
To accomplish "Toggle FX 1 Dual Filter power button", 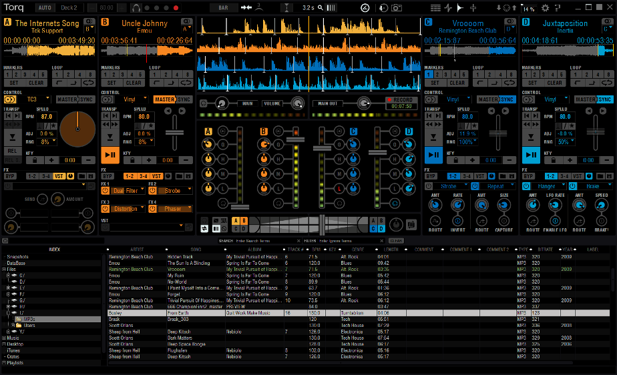I will click(x=106, y=190).
